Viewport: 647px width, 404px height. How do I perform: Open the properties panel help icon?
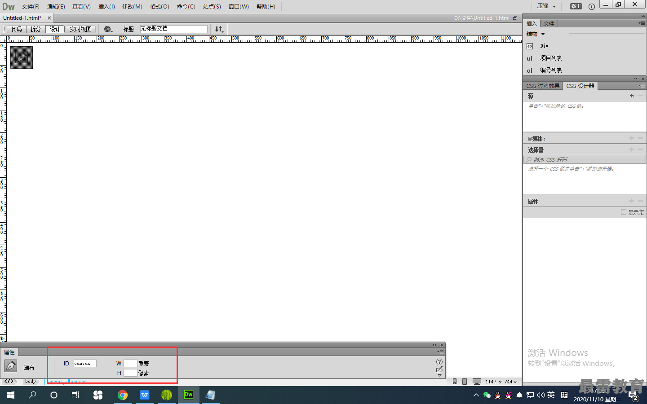point(439,362)
